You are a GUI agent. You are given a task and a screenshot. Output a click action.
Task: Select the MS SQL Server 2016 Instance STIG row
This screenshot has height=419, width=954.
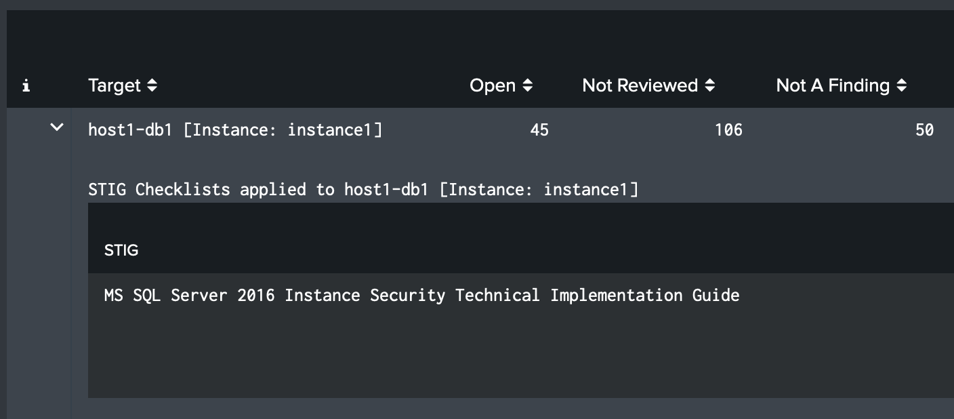click(x=521, y=296)
